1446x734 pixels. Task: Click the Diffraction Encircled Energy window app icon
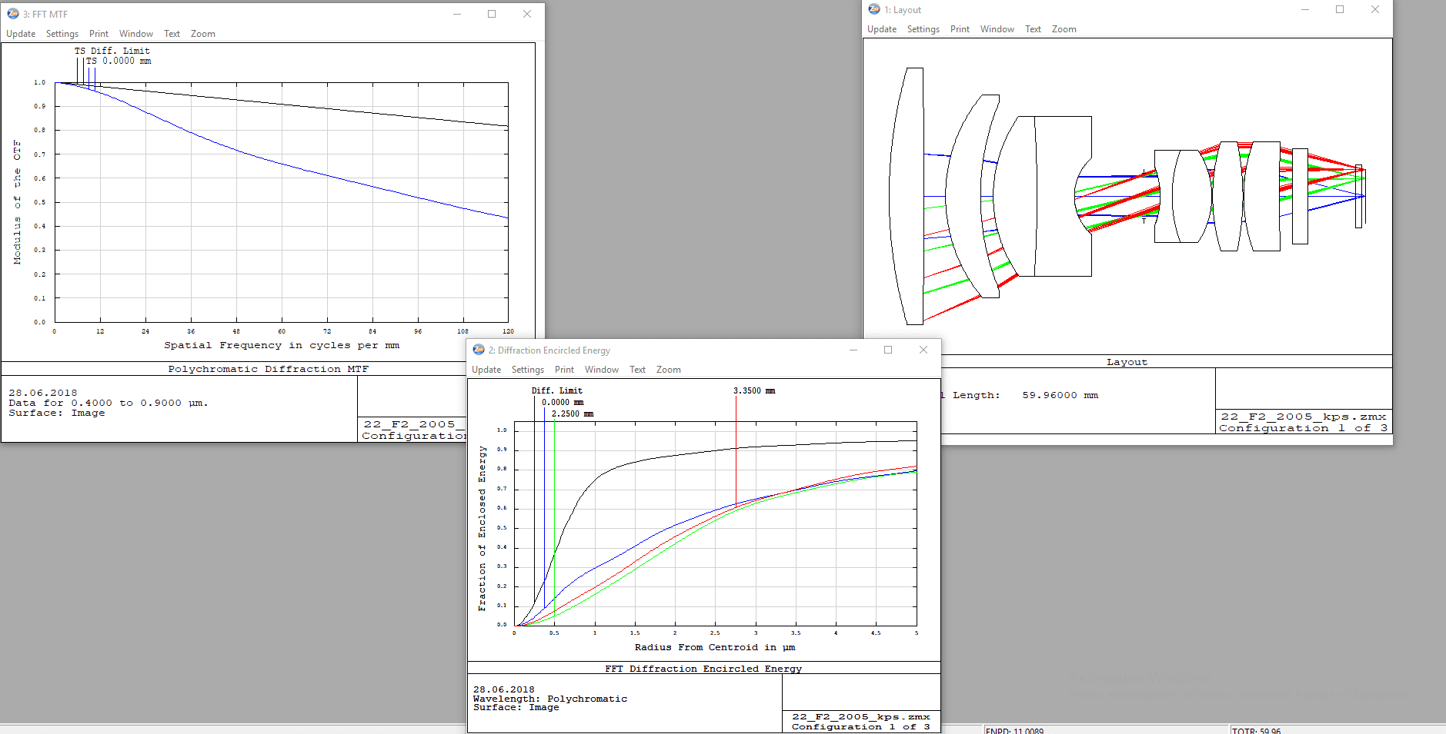[x=479, y=350]
